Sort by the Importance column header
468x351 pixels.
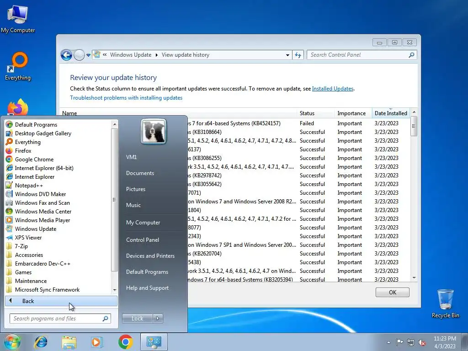tap(353, 113)
